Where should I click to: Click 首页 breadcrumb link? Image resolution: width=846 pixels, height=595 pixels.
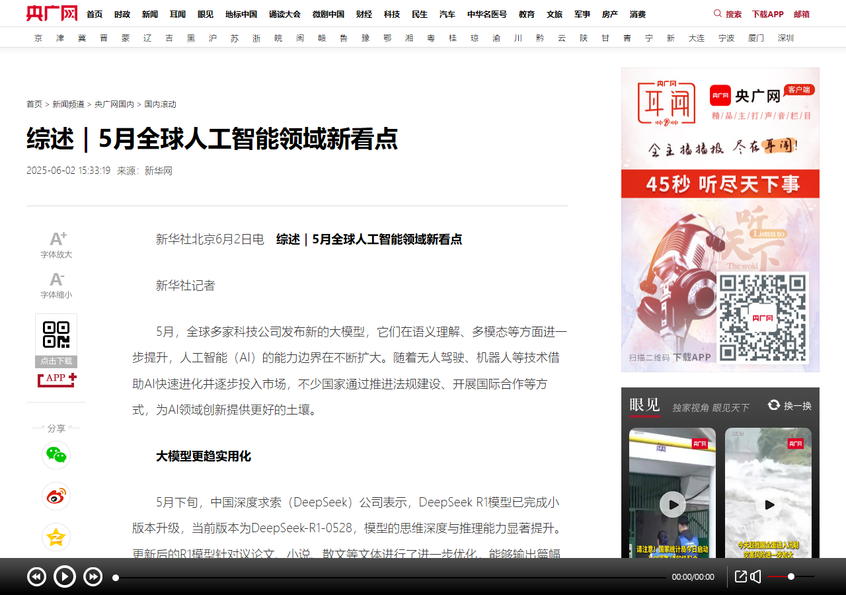pyautogui.click(x=34, y=104)
